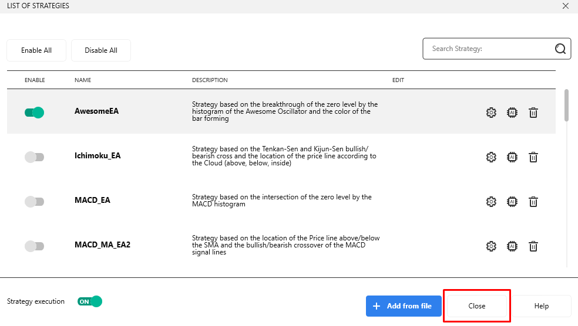This screenshot has width=578, height=326.
Task: Open Ichimoku_EA settings gear icon
Action: pos(491,157)
